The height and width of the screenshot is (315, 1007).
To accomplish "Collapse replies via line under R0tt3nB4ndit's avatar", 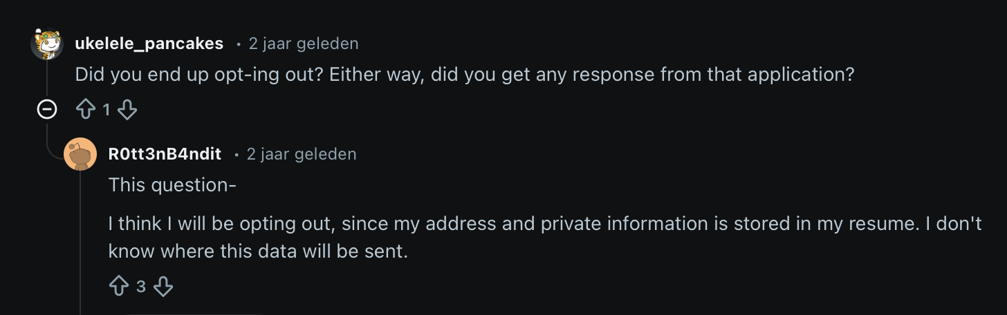I will [80, 242].
